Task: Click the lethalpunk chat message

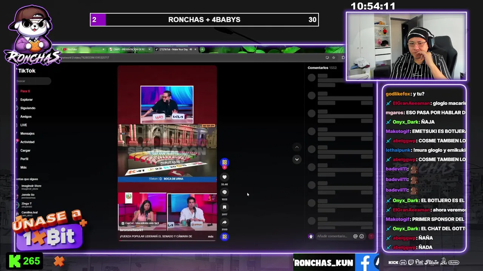Action: point(425,150)
